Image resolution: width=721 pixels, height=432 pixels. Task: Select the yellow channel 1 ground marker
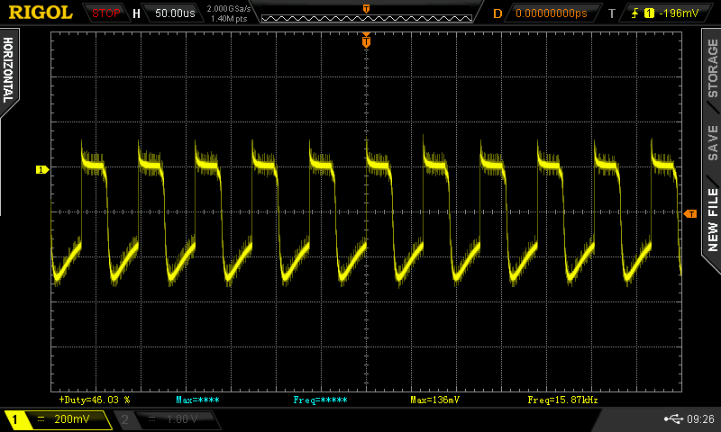[41, 169]
